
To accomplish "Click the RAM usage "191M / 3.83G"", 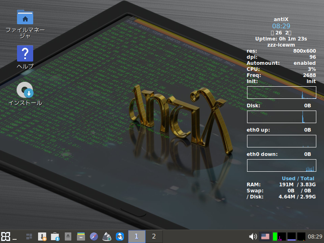I will click(x=297, y=185).
